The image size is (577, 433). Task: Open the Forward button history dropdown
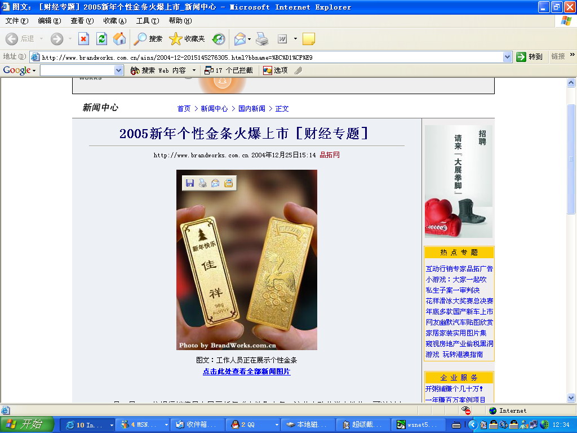tap(70, 39)
